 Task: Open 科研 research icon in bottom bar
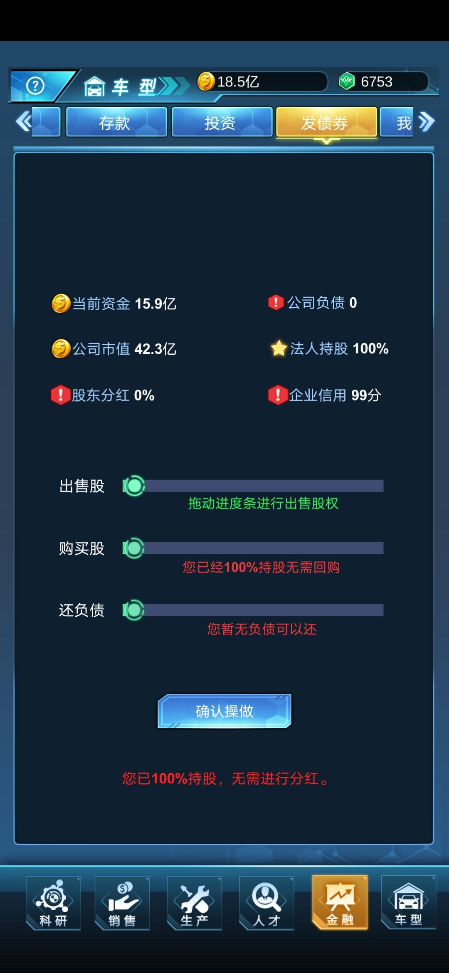point(53,903)
